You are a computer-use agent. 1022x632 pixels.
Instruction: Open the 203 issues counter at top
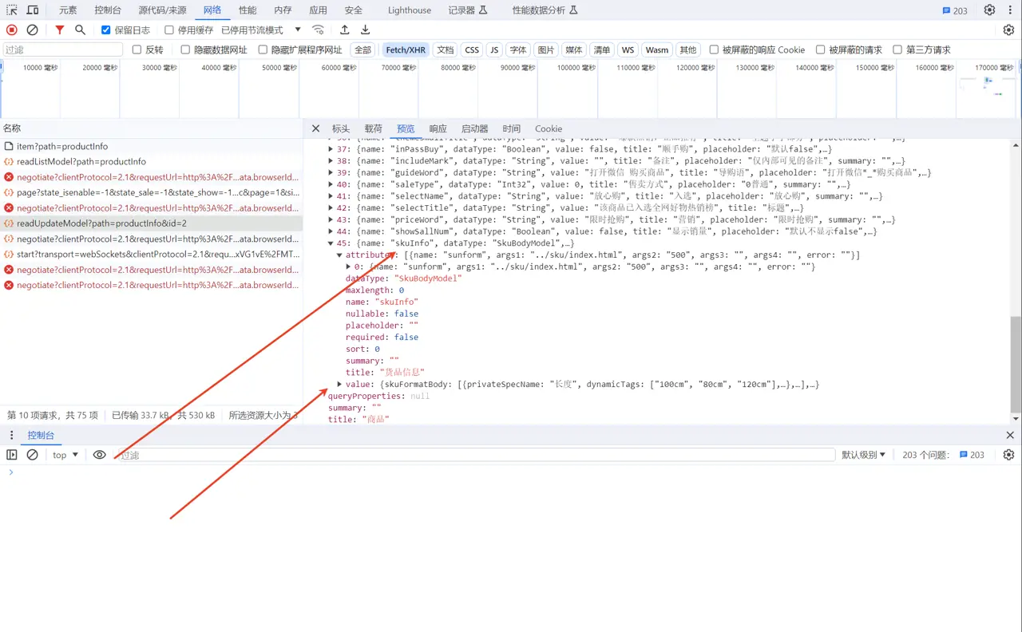[x=955, y=10]
